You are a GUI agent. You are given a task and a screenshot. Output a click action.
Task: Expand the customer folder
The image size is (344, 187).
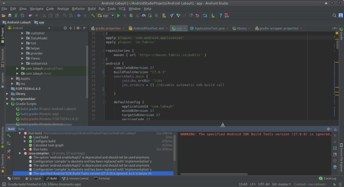pyautogui.click(x=22, y=33)
